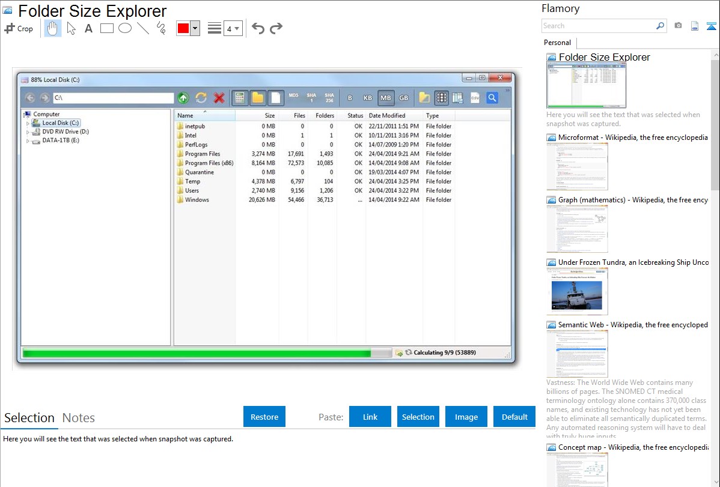720x487 pixels.
Task: Select the Crop tool
Action: 19,28
